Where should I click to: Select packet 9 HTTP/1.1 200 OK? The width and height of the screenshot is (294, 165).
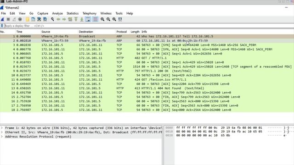click(x=147, y=71)
